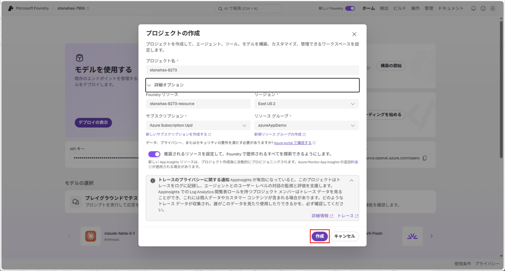Click the キャンセル button

[x=345, y=236]
